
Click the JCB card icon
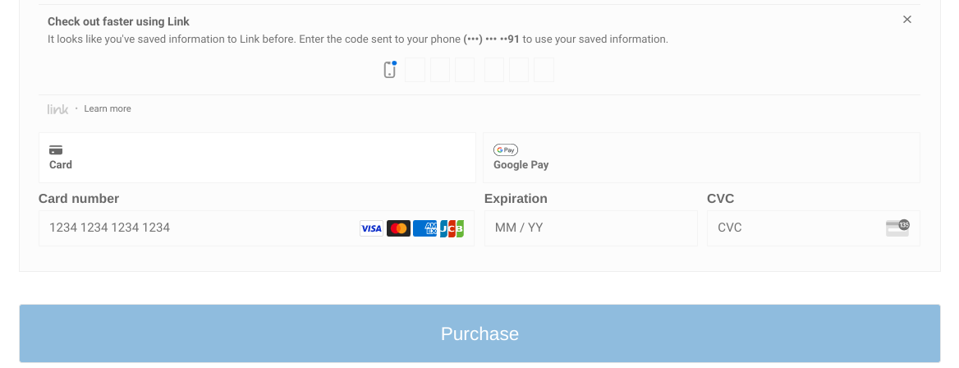(x=452, y=228)
